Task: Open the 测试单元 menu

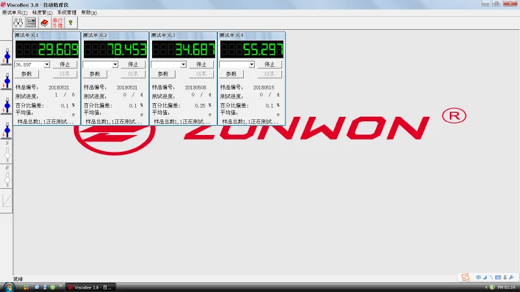Action: tap(14, 12)
